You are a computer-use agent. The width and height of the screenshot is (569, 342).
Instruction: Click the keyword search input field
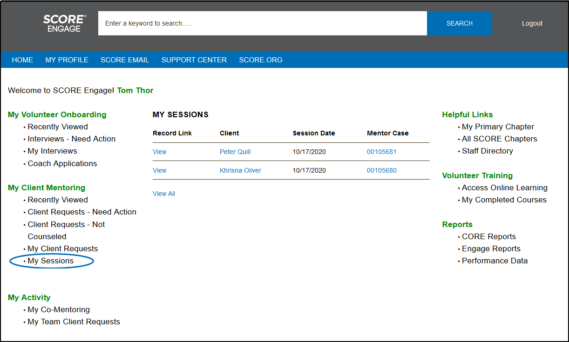(x=262, y=23)
